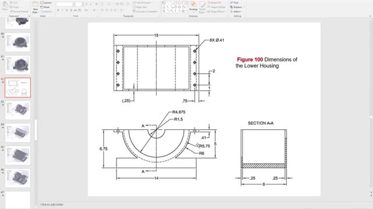Open the Align Text menu

pyautogui.click(x=140, y=7)
